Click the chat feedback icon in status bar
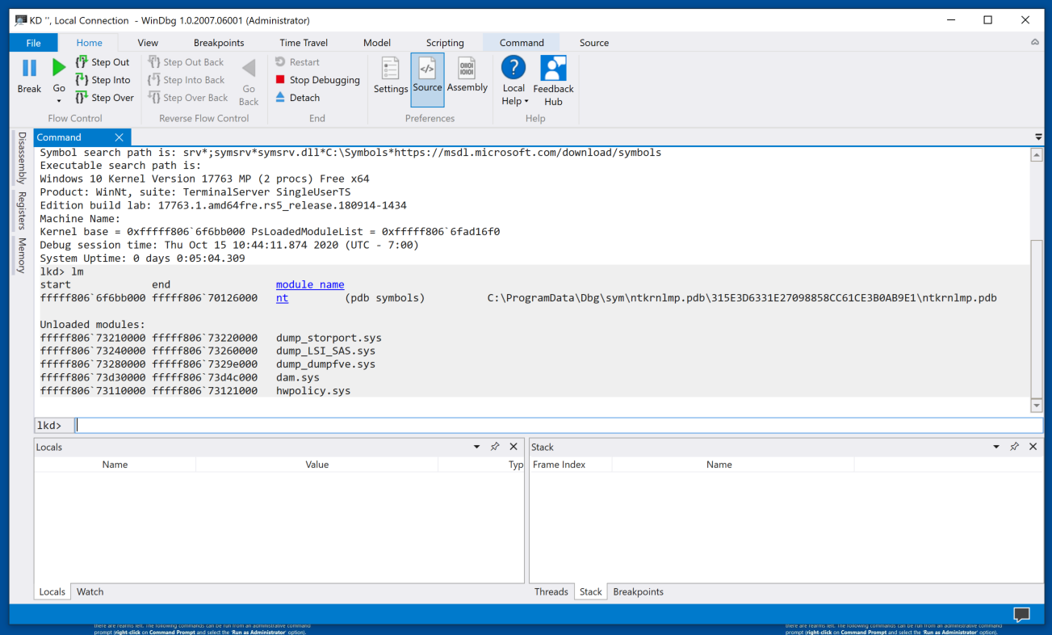Image resolution: width=1052 pixels, height=635 pixels. 1021,615
